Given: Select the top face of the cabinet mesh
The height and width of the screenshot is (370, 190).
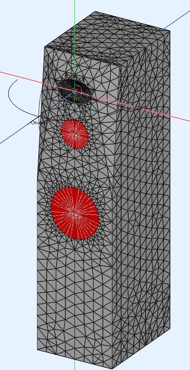Looking at the screenshot, I should tap(107, 38).
